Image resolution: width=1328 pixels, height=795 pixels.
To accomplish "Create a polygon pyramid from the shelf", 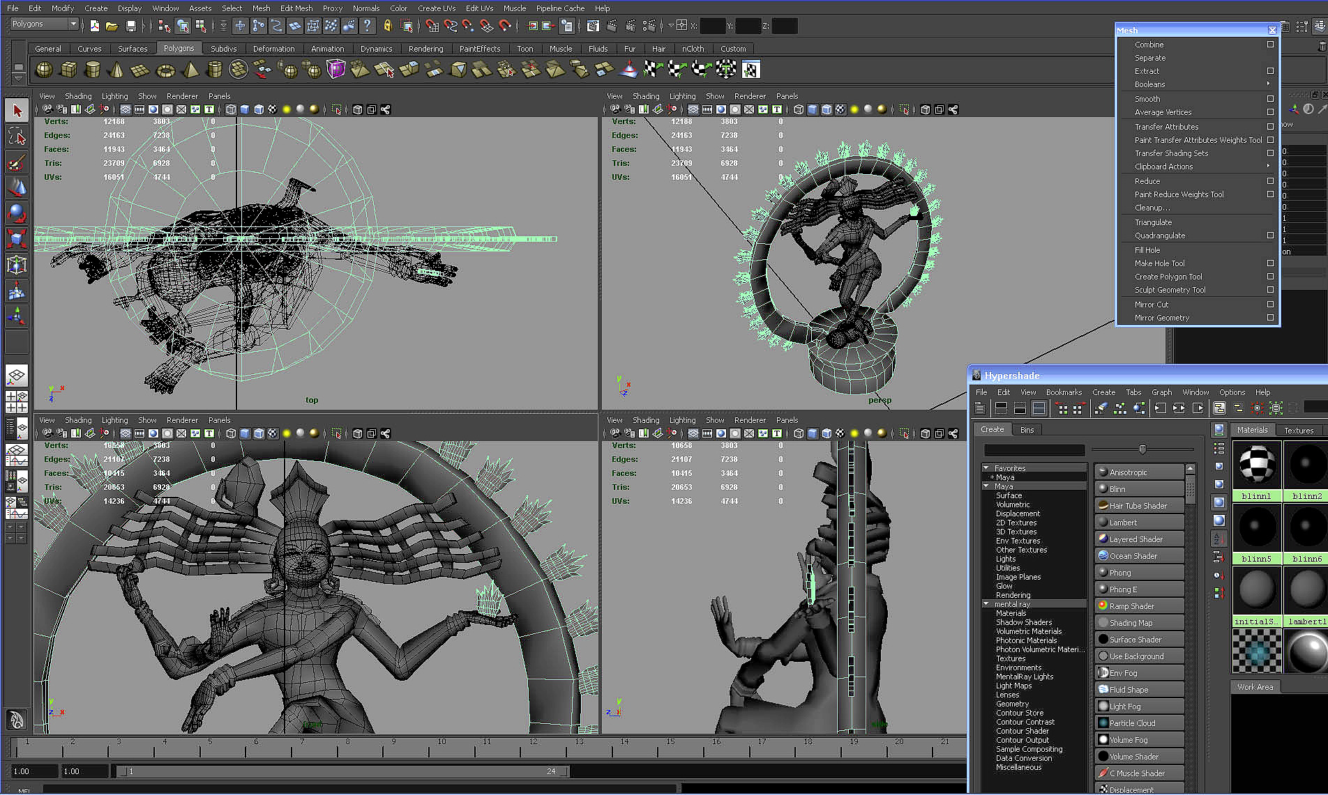I will click(190, 70).
